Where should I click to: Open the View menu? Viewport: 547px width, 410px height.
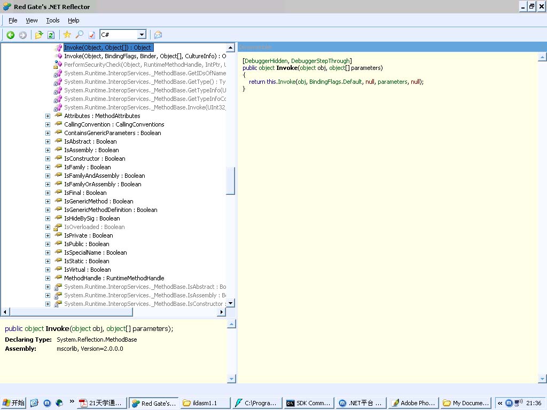coord(32,20)
